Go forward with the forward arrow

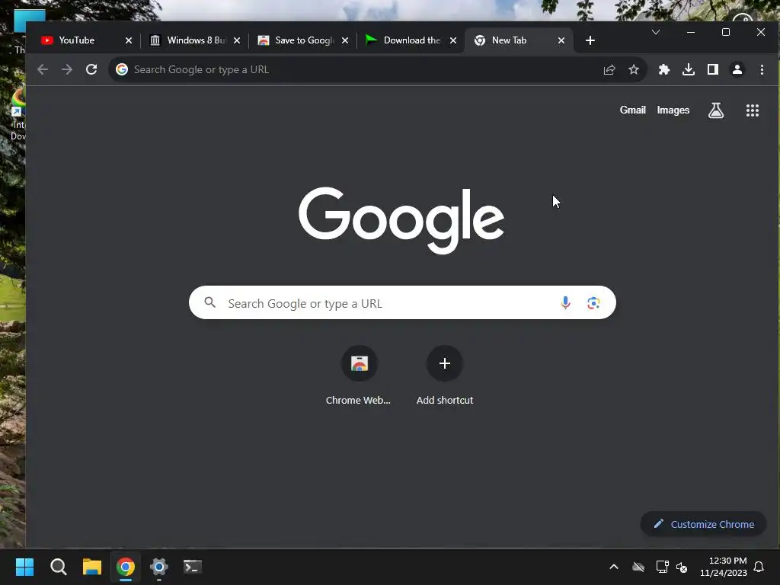(67, 69)
